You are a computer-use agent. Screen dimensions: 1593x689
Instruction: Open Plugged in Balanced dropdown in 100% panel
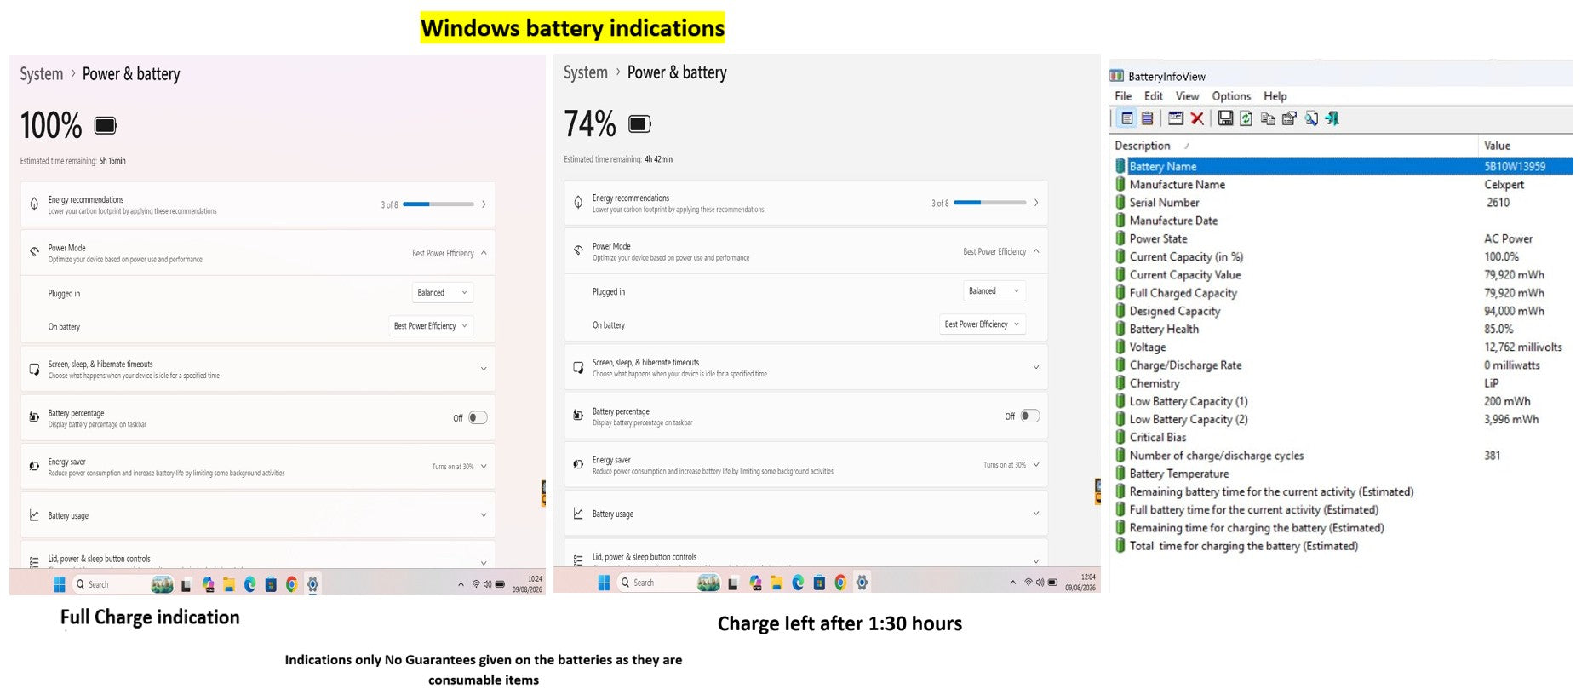[x=442, y=293]
